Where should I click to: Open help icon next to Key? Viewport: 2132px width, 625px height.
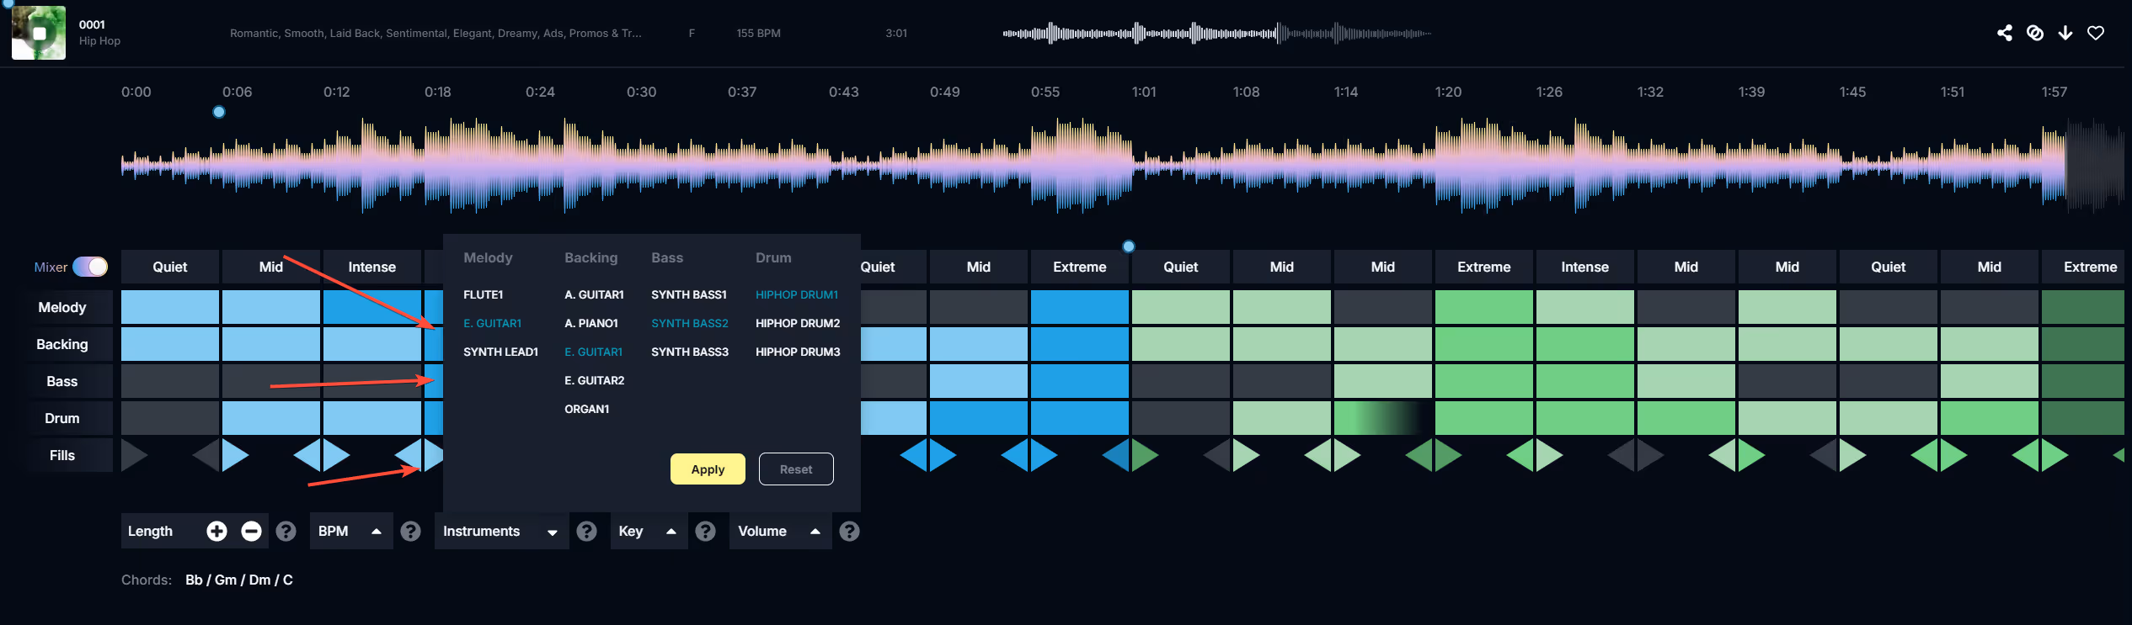tap(706, 531)
